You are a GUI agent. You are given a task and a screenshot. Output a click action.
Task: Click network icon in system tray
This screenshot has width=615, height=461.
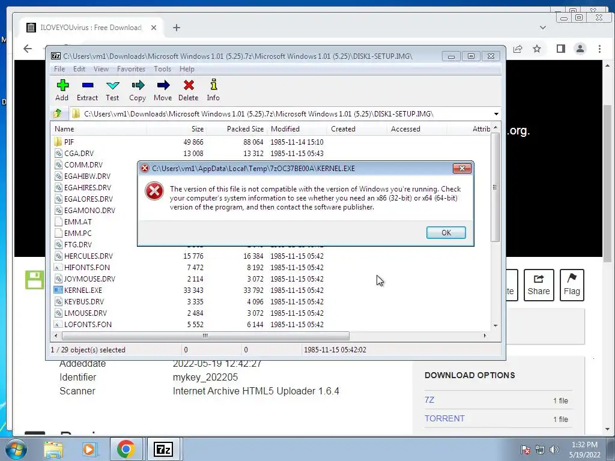[x=540, y=449]
